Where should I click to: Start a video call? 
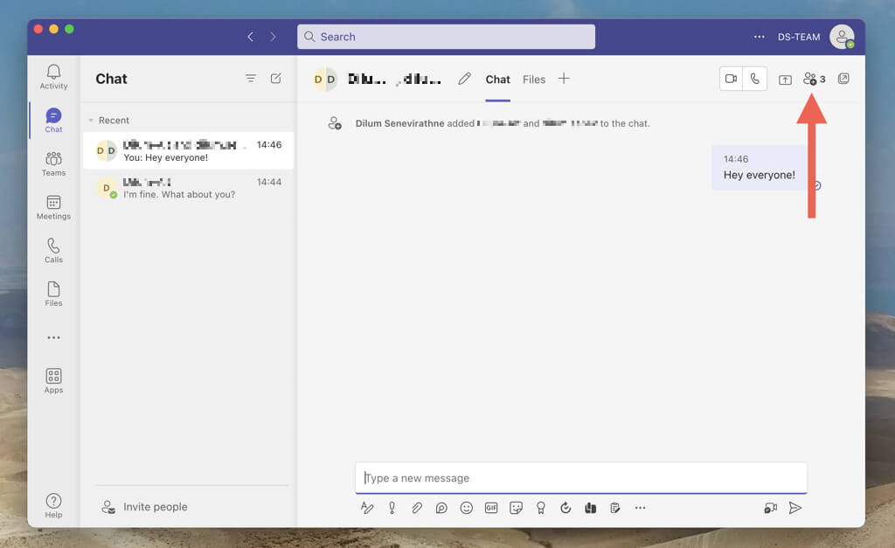(x=732, y=79)
